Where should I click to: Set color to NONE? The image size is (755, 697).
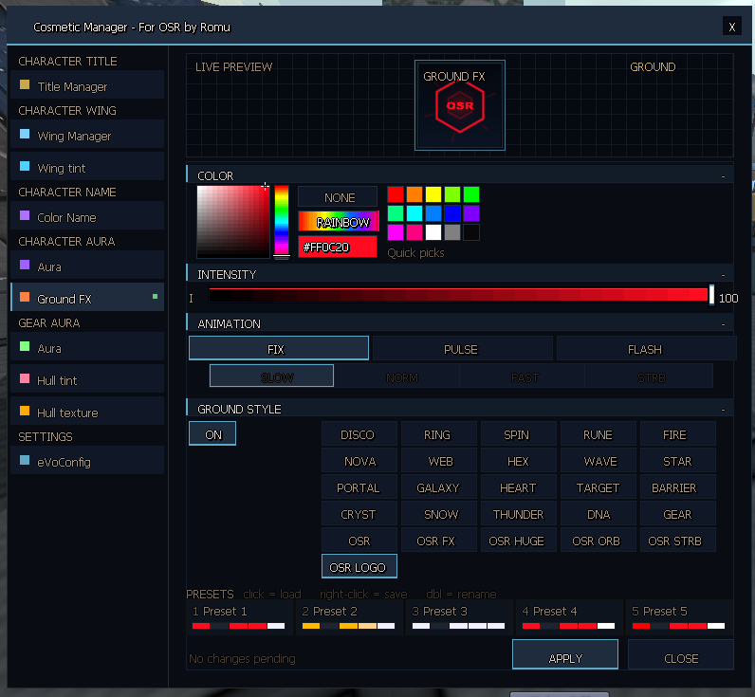(x=338, y=197)
